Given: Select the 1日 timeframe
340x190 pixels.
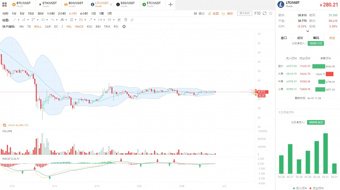Looking at the screenshot, I should 93,14.
